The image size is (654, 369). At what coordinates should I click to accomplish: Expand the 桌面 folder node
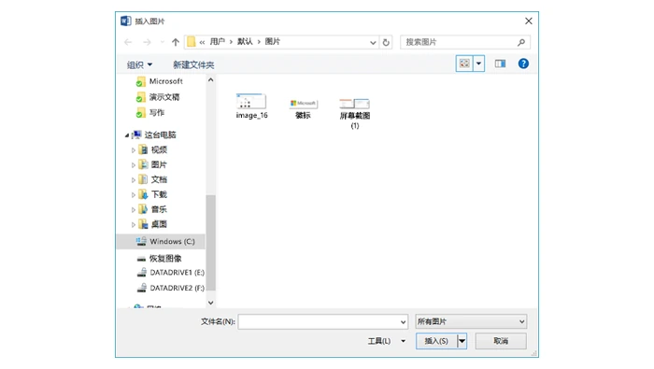click(134, 225)
